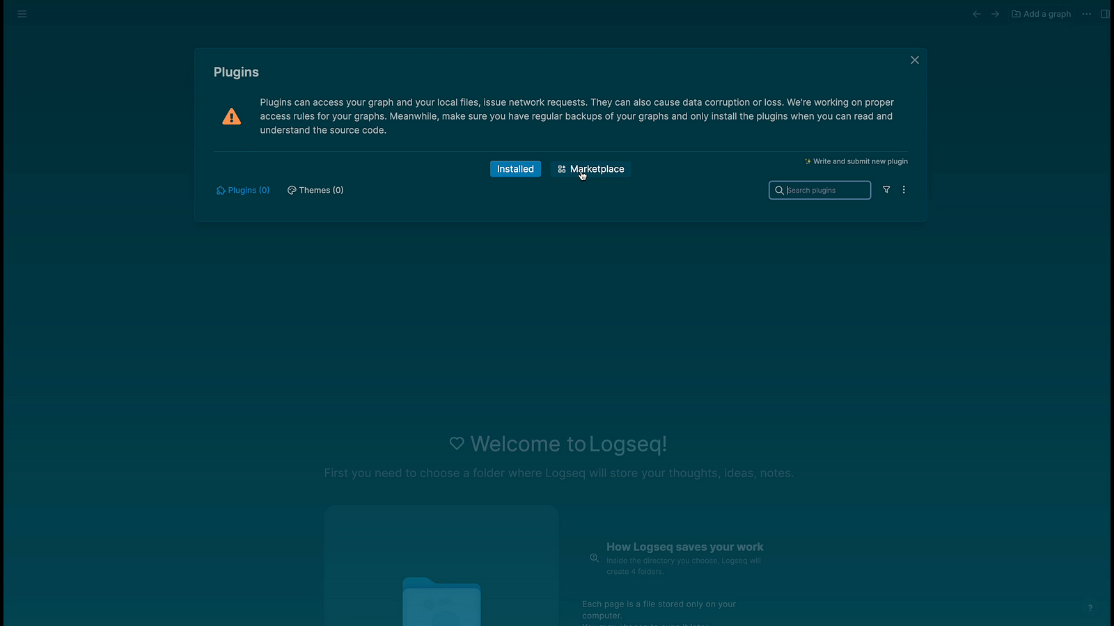Click the puzzle piece Plugins icon
This screenshot has width=1114, height=626.
click(221, 190)
